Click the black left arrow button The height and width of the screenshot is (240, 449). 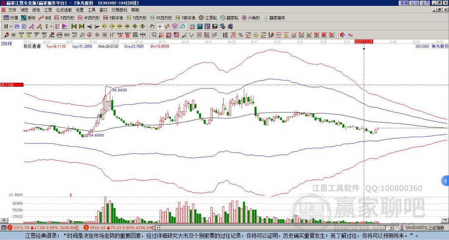[89, 26]
